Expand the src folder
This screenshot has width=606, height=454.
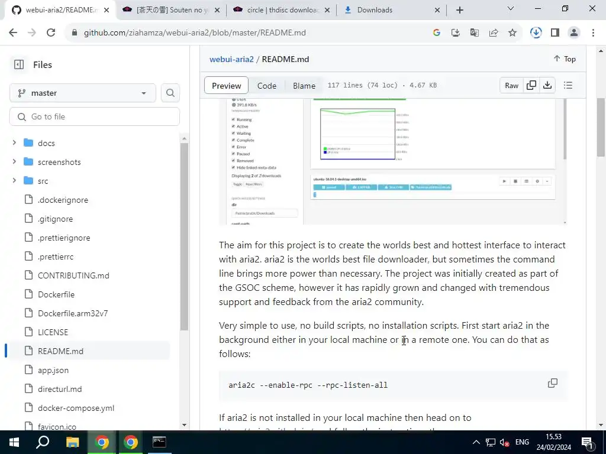[14, 181]
